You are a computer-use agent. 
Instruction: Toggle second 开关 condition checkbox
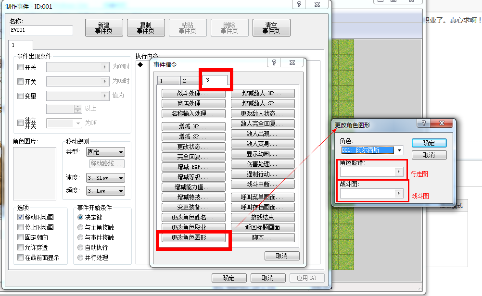[21, 81]
